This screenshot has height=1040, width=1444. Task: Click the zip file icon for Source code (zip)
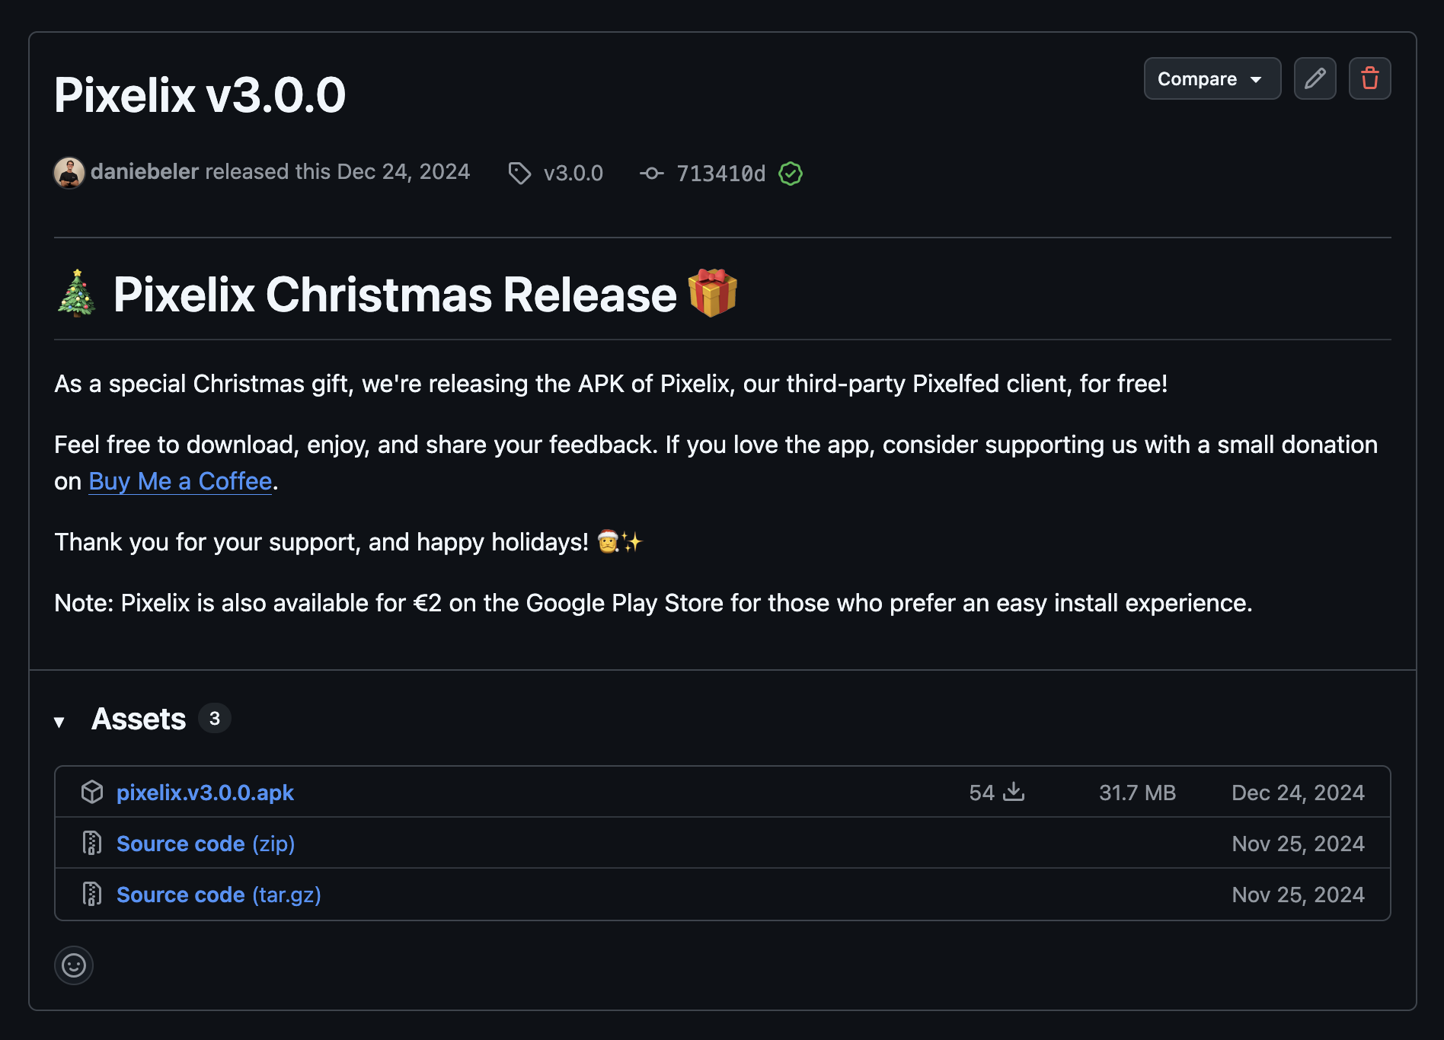(92, 843)
